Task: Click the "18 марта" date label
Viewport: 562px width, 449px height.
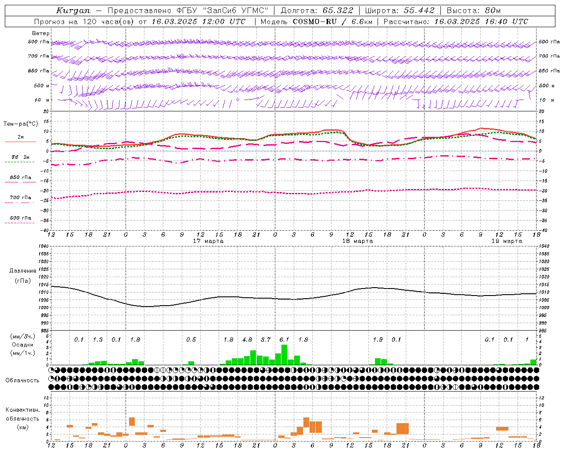Action: pos(357,241)
